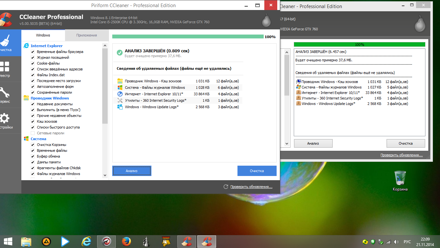
Task: Click the pear logo in the back CCleaner window
Action: coord(420,25)
